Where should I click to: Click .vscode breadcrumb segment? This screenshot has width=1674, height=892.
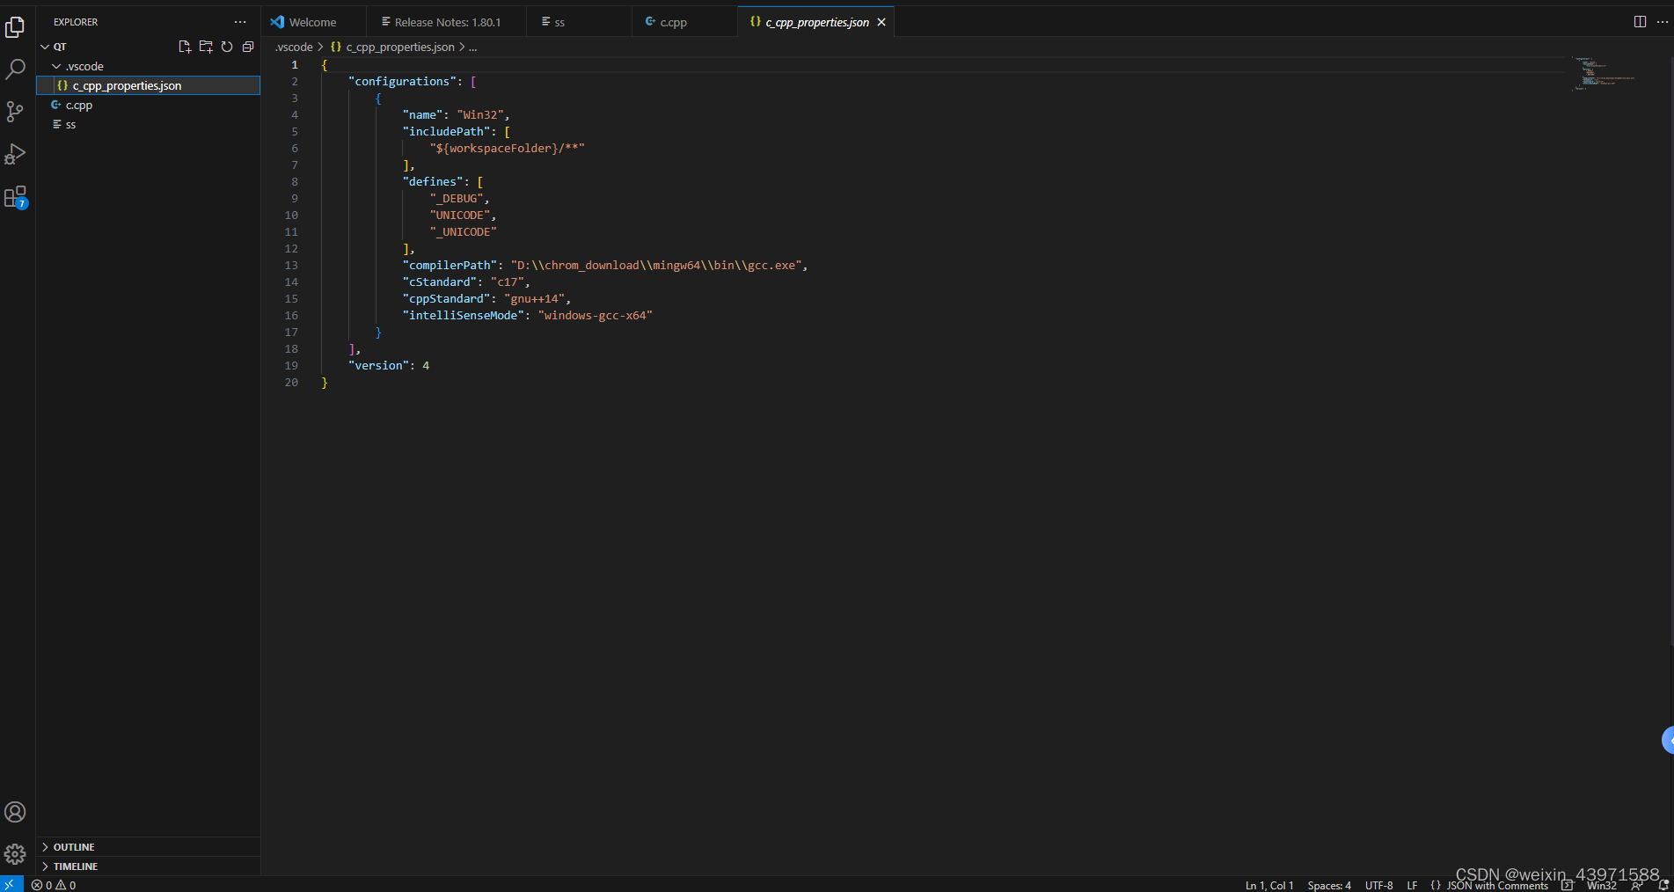pos(294,47)
